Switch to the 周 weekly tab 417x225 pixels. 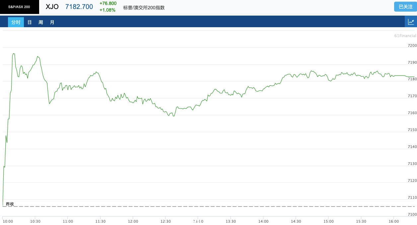coord(41,22)
